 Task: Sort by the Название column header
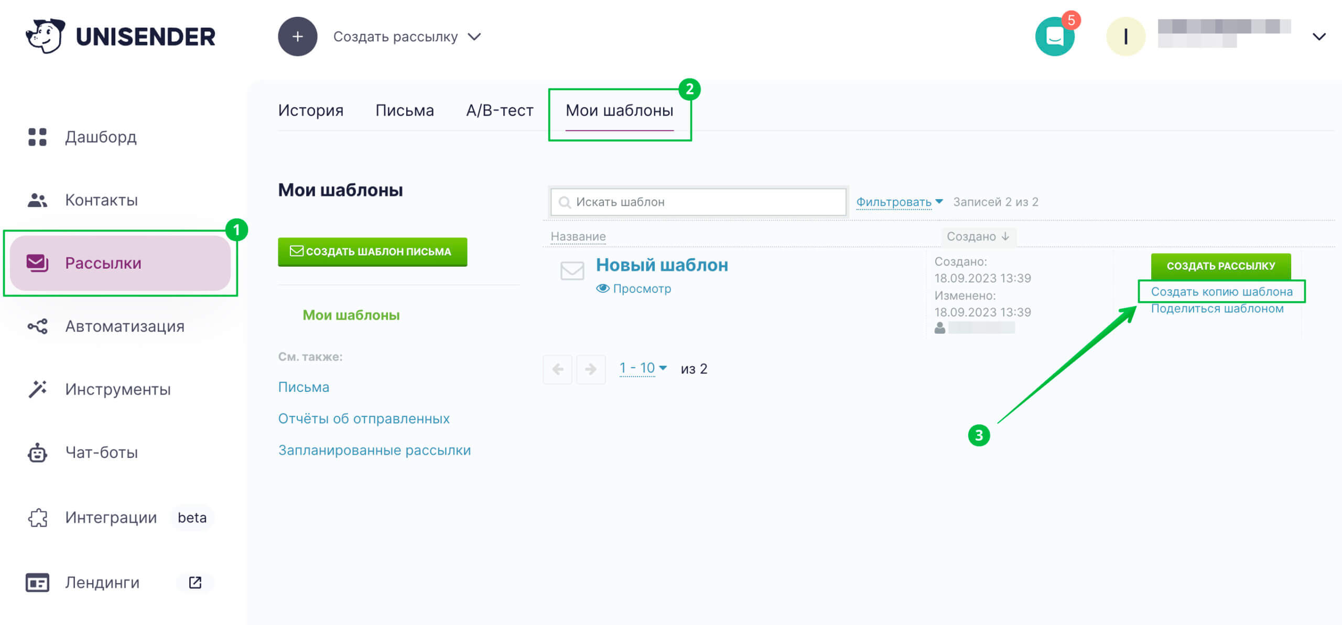tap(578, 236)
